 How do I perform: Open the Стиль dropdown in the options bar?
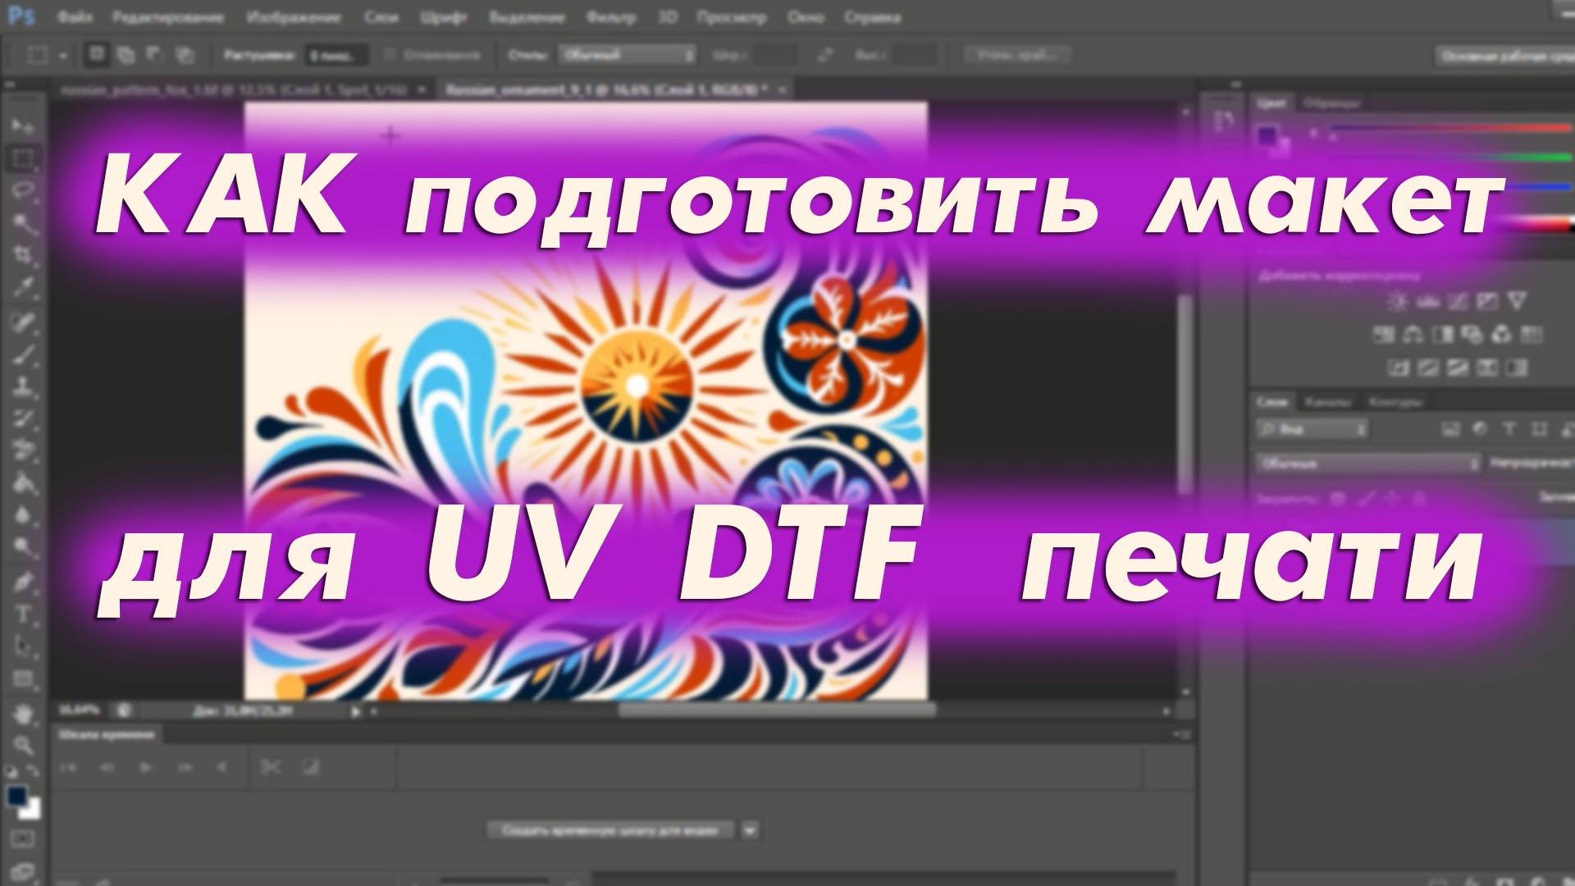628,55
